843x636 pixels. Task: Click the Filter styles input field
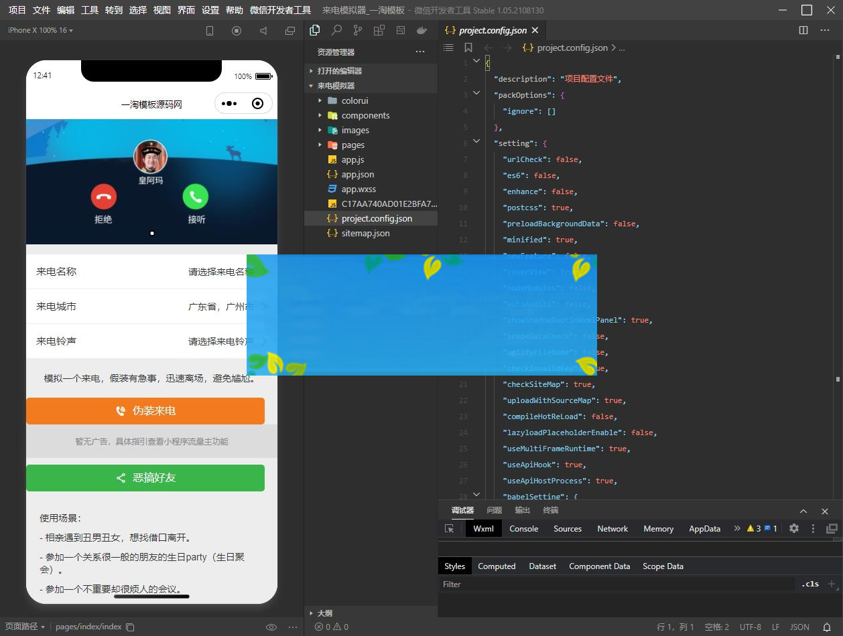click(617, 584)
